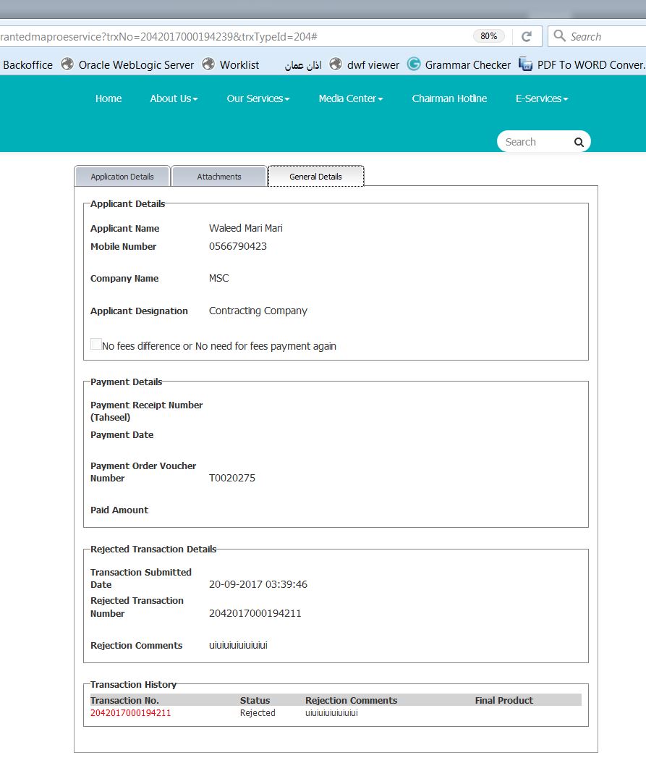Viewport: 646px width, 758px height.
Task: Click the rejection comment in history table row
Action: pyautogui.click(x=331, y=713)
